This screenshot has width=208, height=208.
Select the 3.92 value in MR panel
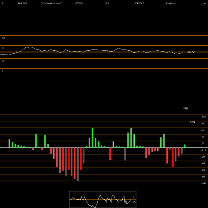(x=193, y=122)
